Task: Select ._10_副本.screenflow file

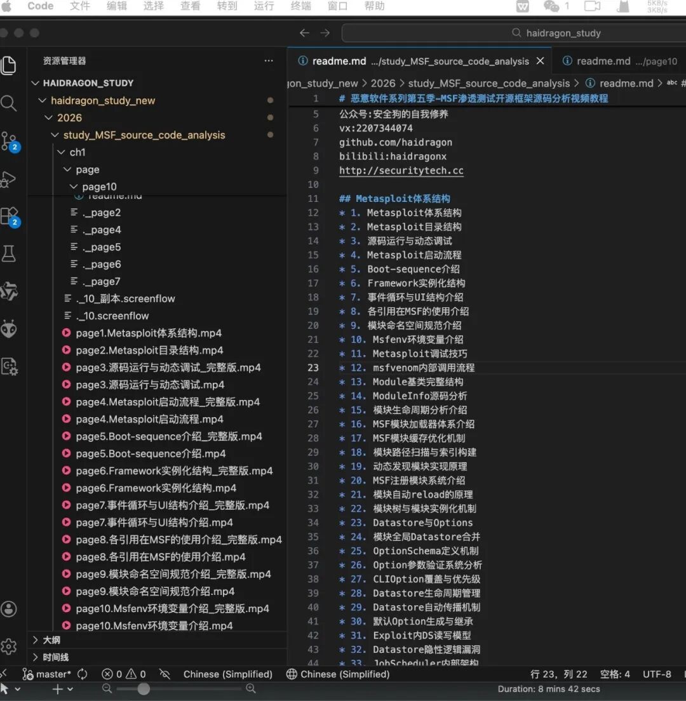Action: click(126, 298)
